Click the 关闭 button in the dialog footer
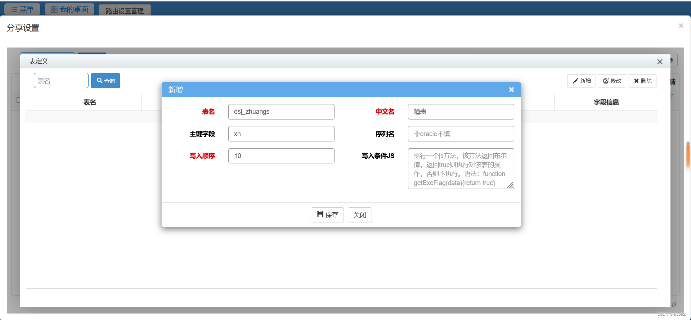Viewport: 691px width, 320px height. click(x=360, y=215)
